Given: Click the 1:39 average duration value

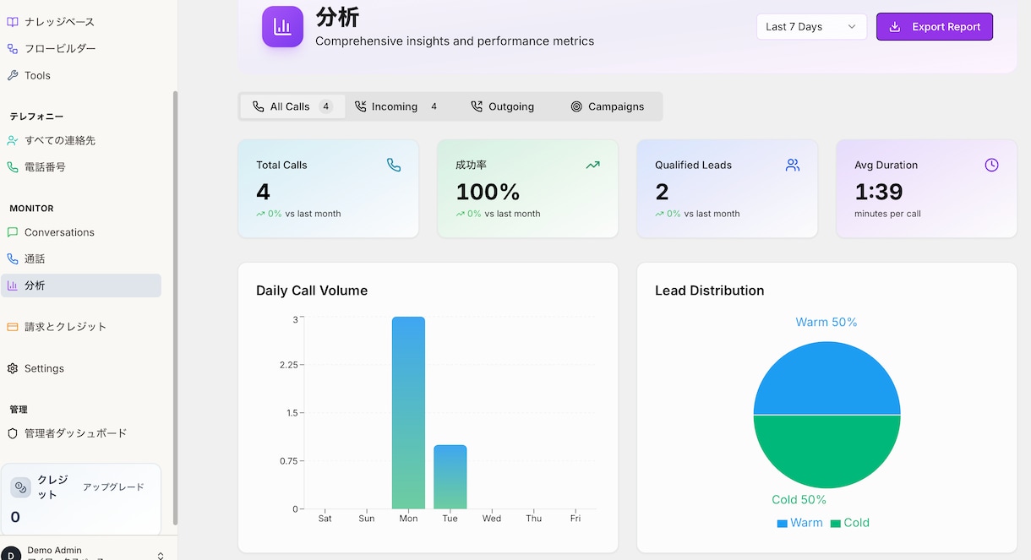Looking at the screenshot, I should [879, 192].
